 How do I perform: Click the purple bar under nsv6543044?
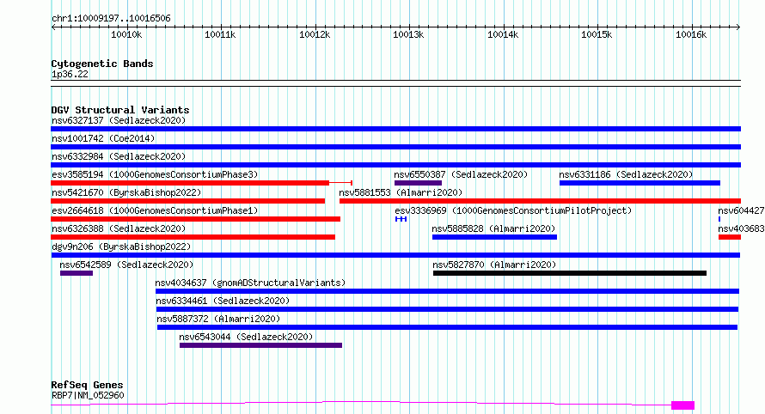point(261,345)
